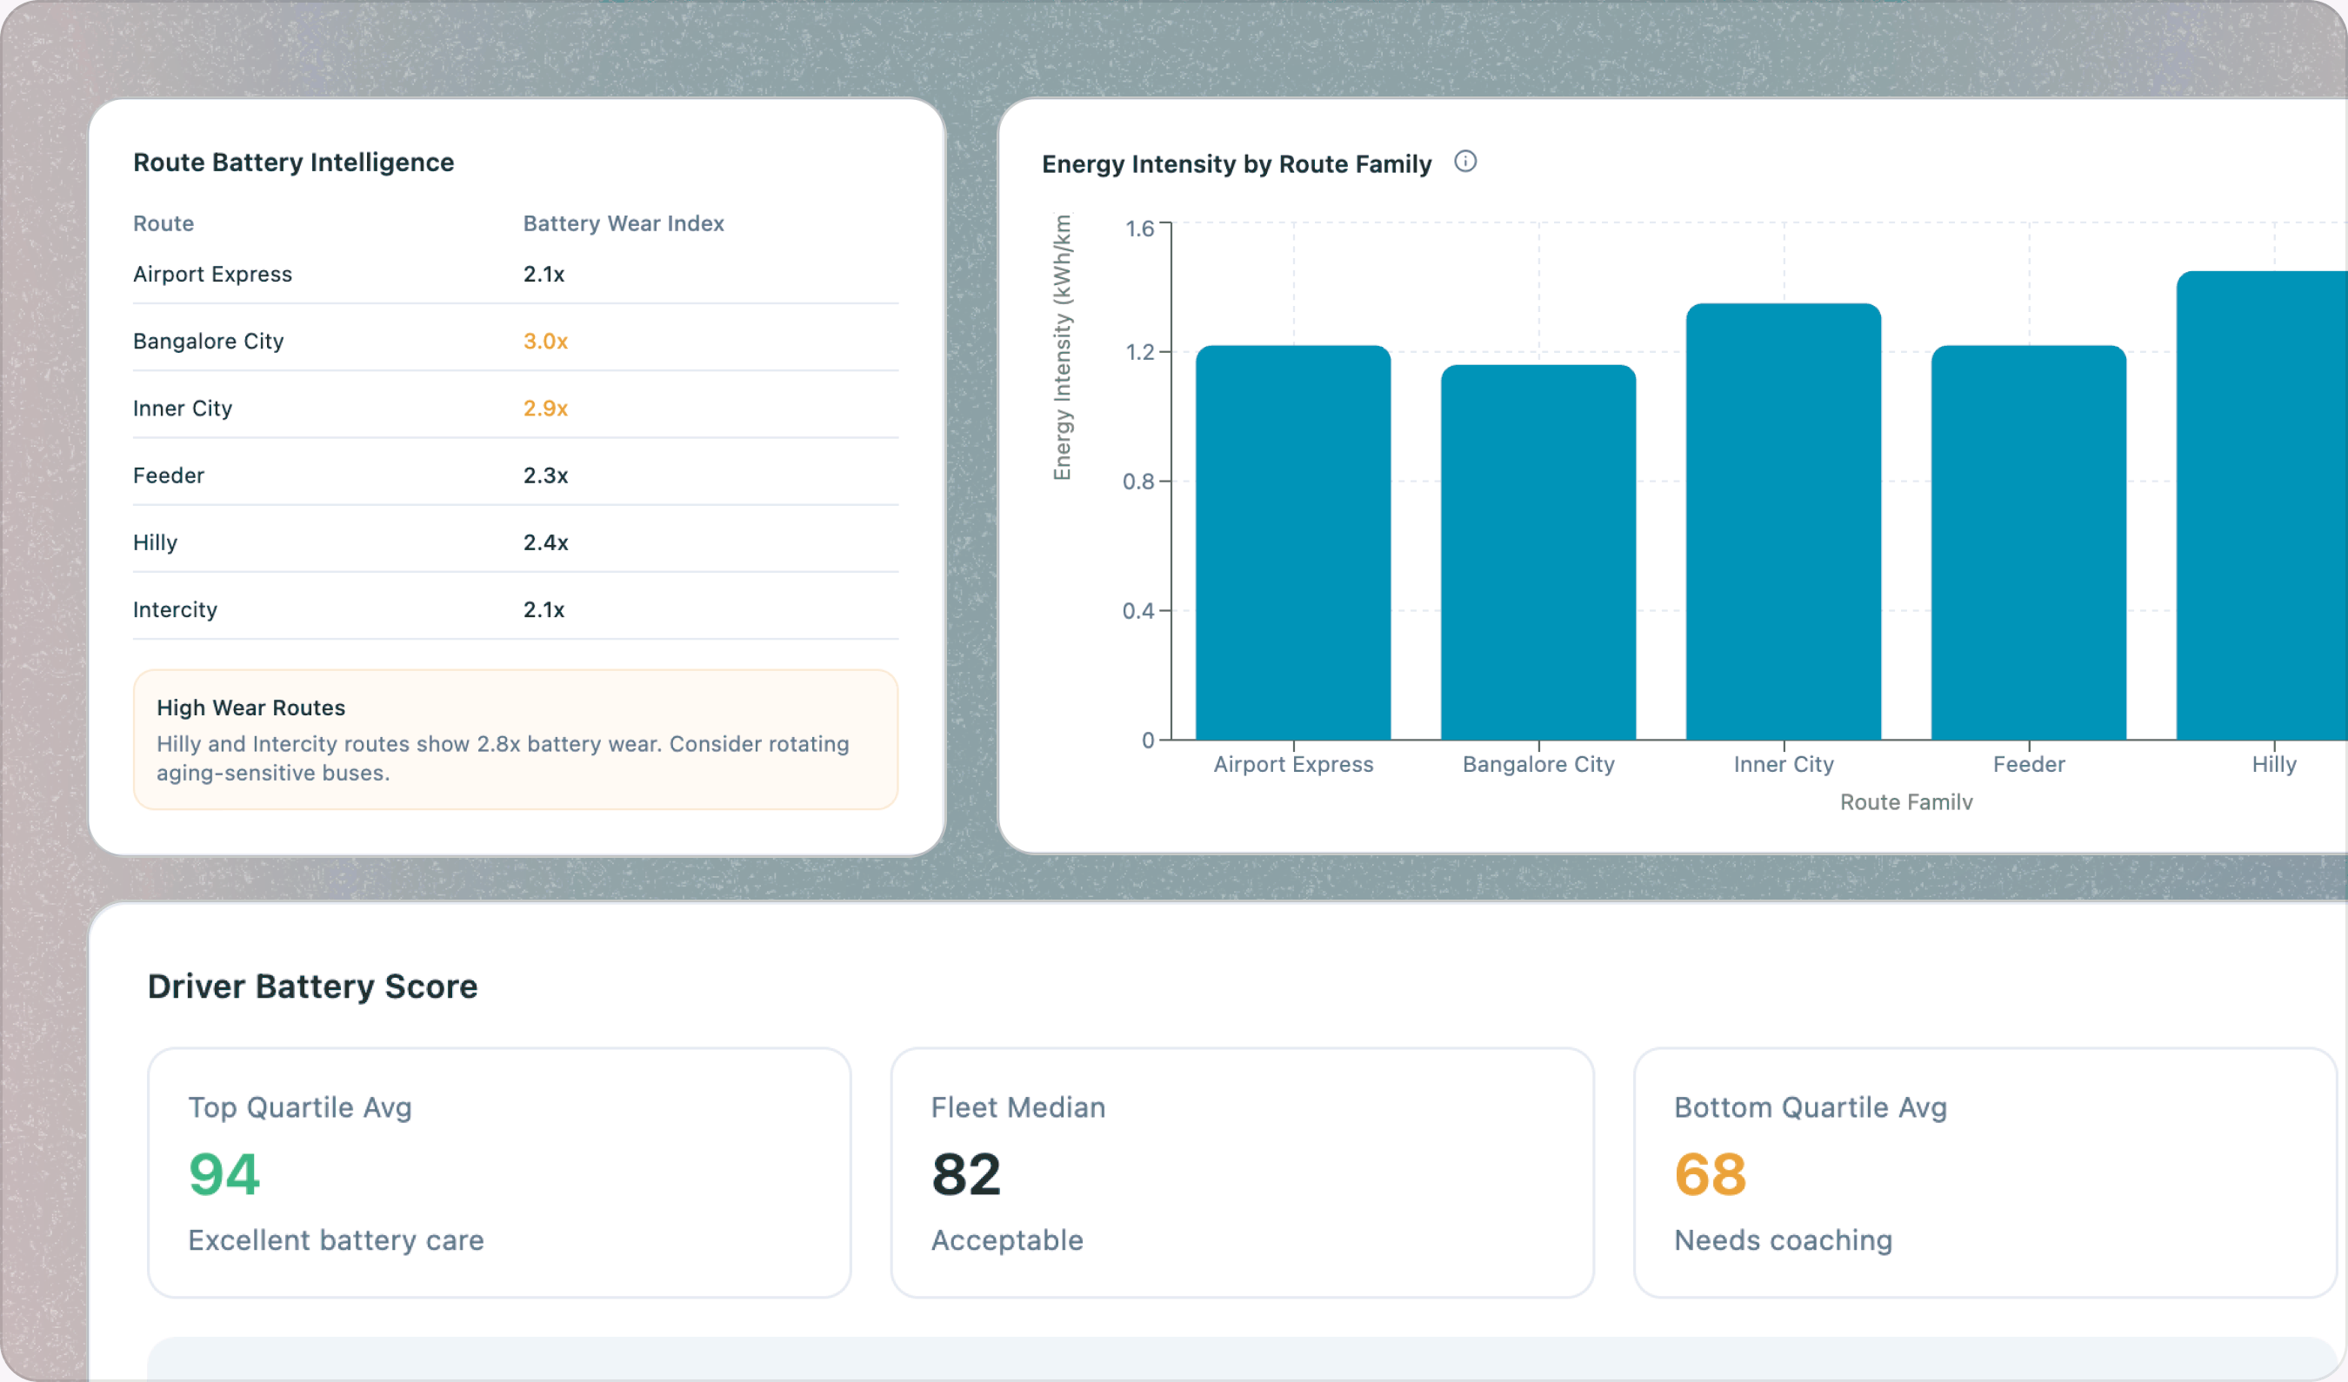Click the 82 fleet median value
The width and height of the screenshot is (2348, 1382).
966,1174
